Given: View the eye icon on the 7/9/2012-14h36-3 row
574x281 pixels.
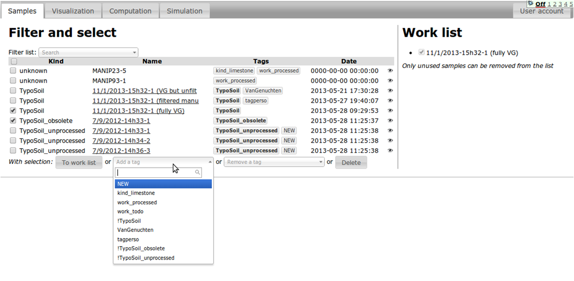Looking at the screenshot, I should [390, 151].
